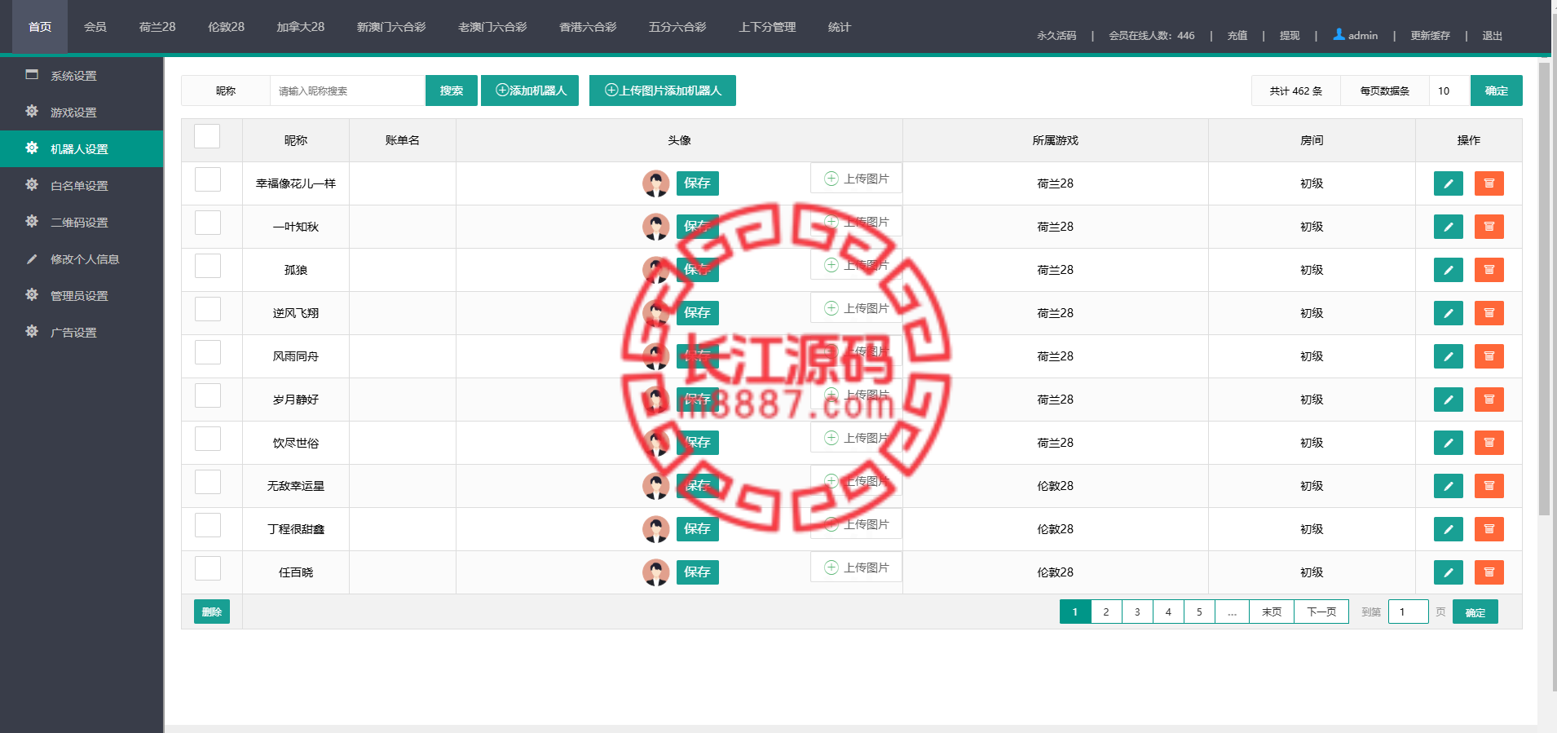This screenshot has width=1557, height=733.
Task: Save avatar for 幸福像花儿一样 row
Action: [x=698, y=183]
